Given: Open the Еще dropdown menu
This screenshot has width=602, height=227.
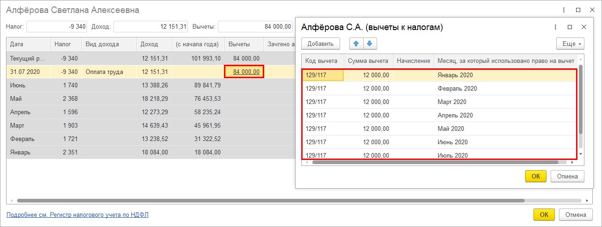Looking at the screenshot, I should pyautogui.click(x=571, y=44).
